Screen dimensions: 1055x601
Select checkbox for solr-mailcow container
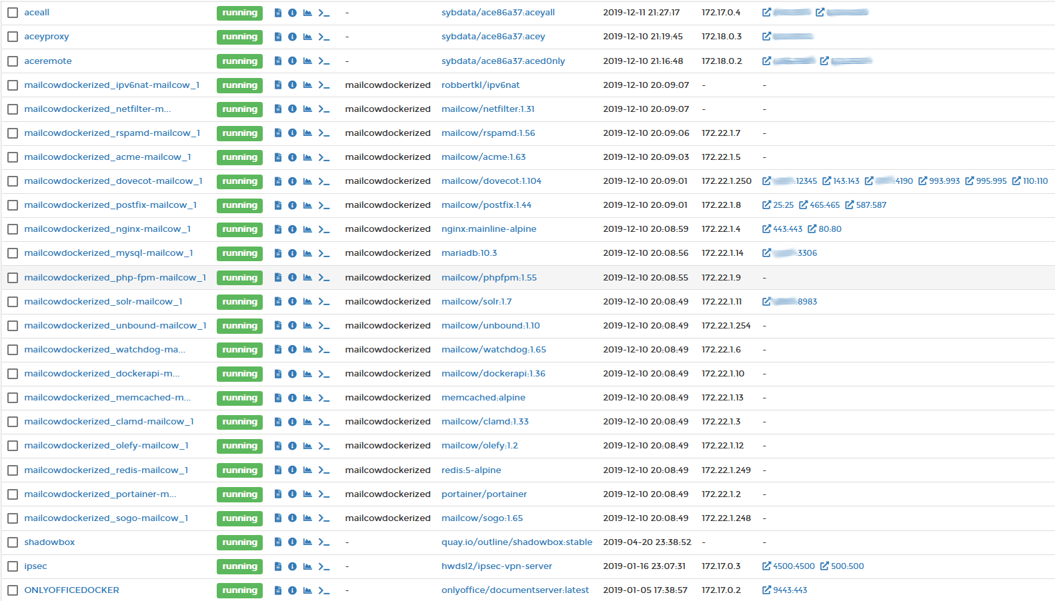(x=13, y=301)
